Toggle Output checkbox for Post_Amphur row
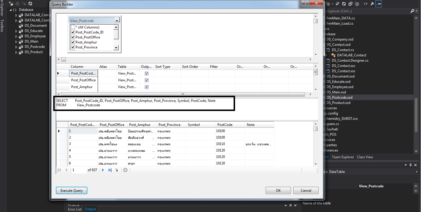The image size is (421, 212). (147, 87)
